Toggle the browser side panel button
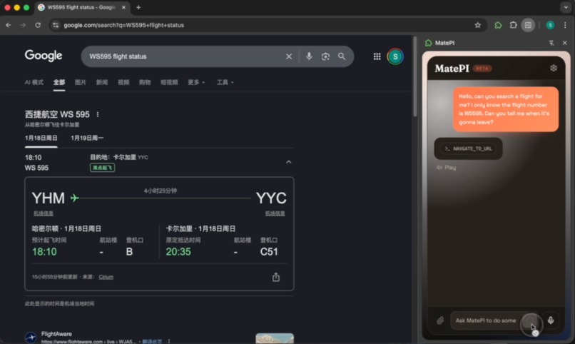Viewport: 575px width, 344px height. 528,25
